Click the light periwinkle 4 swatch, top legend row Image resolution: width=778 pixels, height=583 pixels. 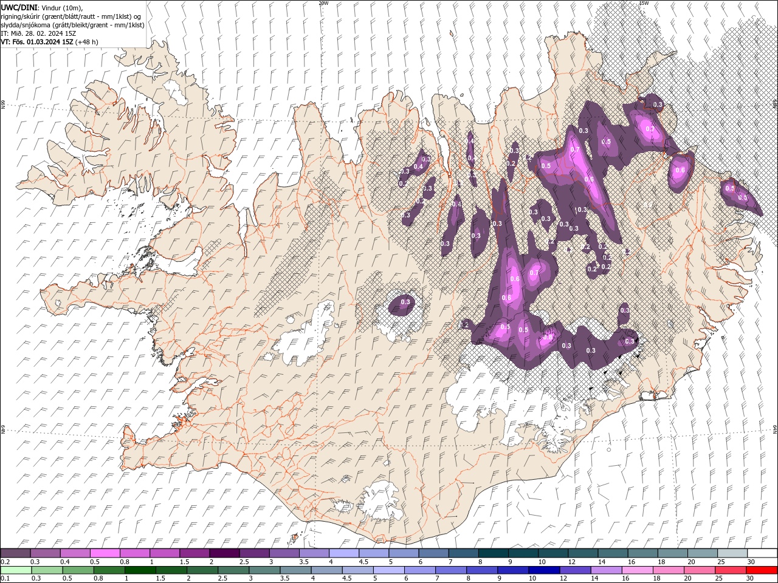(344, 553)
